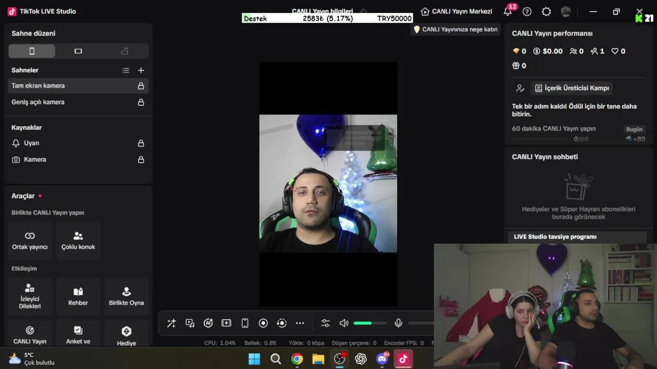Open the profile avatar menu
Viewport: 657px width, 369px height.
click(566, 11)
